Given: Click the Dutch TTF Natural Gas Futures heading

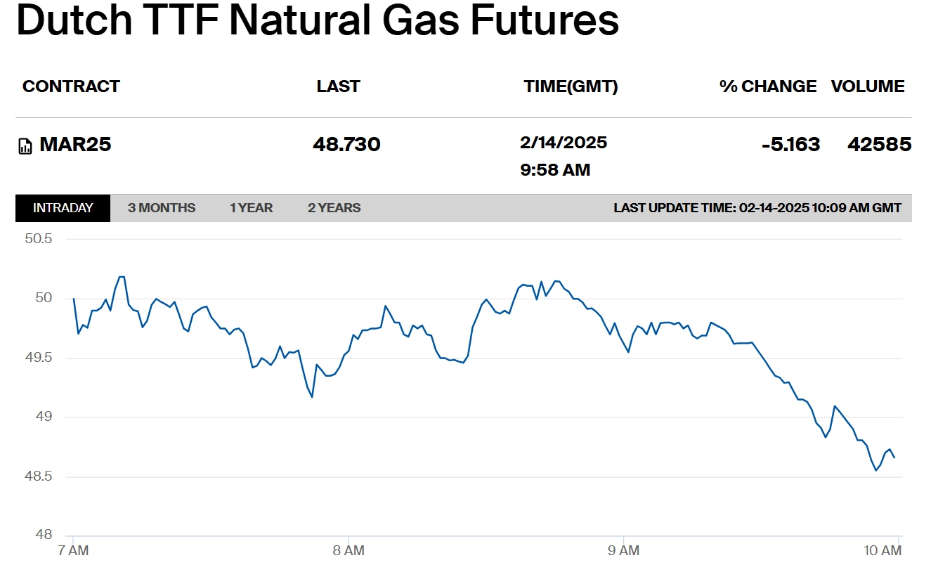Looking at the screenshot, I should coord(318,20).
